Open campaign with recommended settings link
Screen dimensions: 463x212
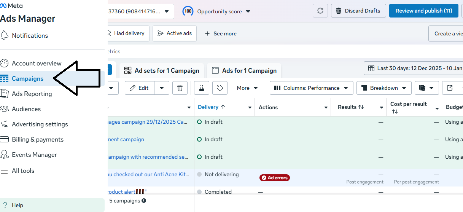pos(147,157)
